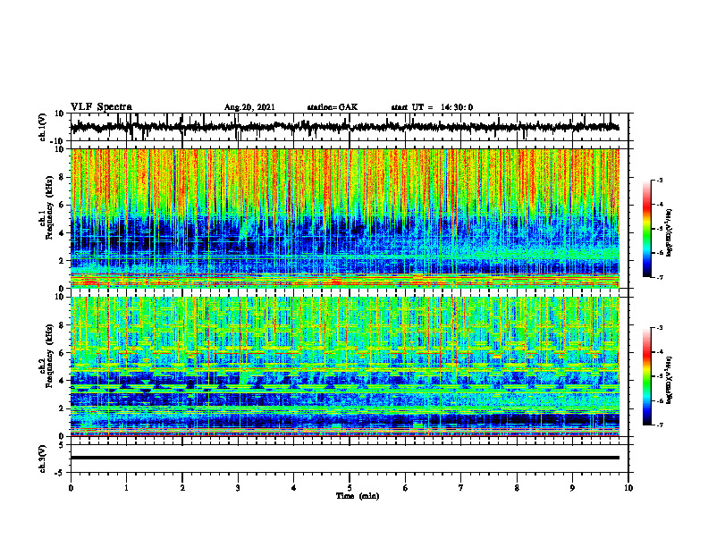
Task: Click the ch.2 spectrogram color bar
Action: click(646, 376)
